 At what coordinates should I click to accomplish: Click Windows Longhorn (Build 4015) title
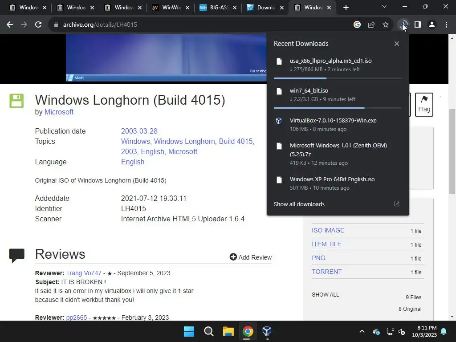tap(130, 100)
